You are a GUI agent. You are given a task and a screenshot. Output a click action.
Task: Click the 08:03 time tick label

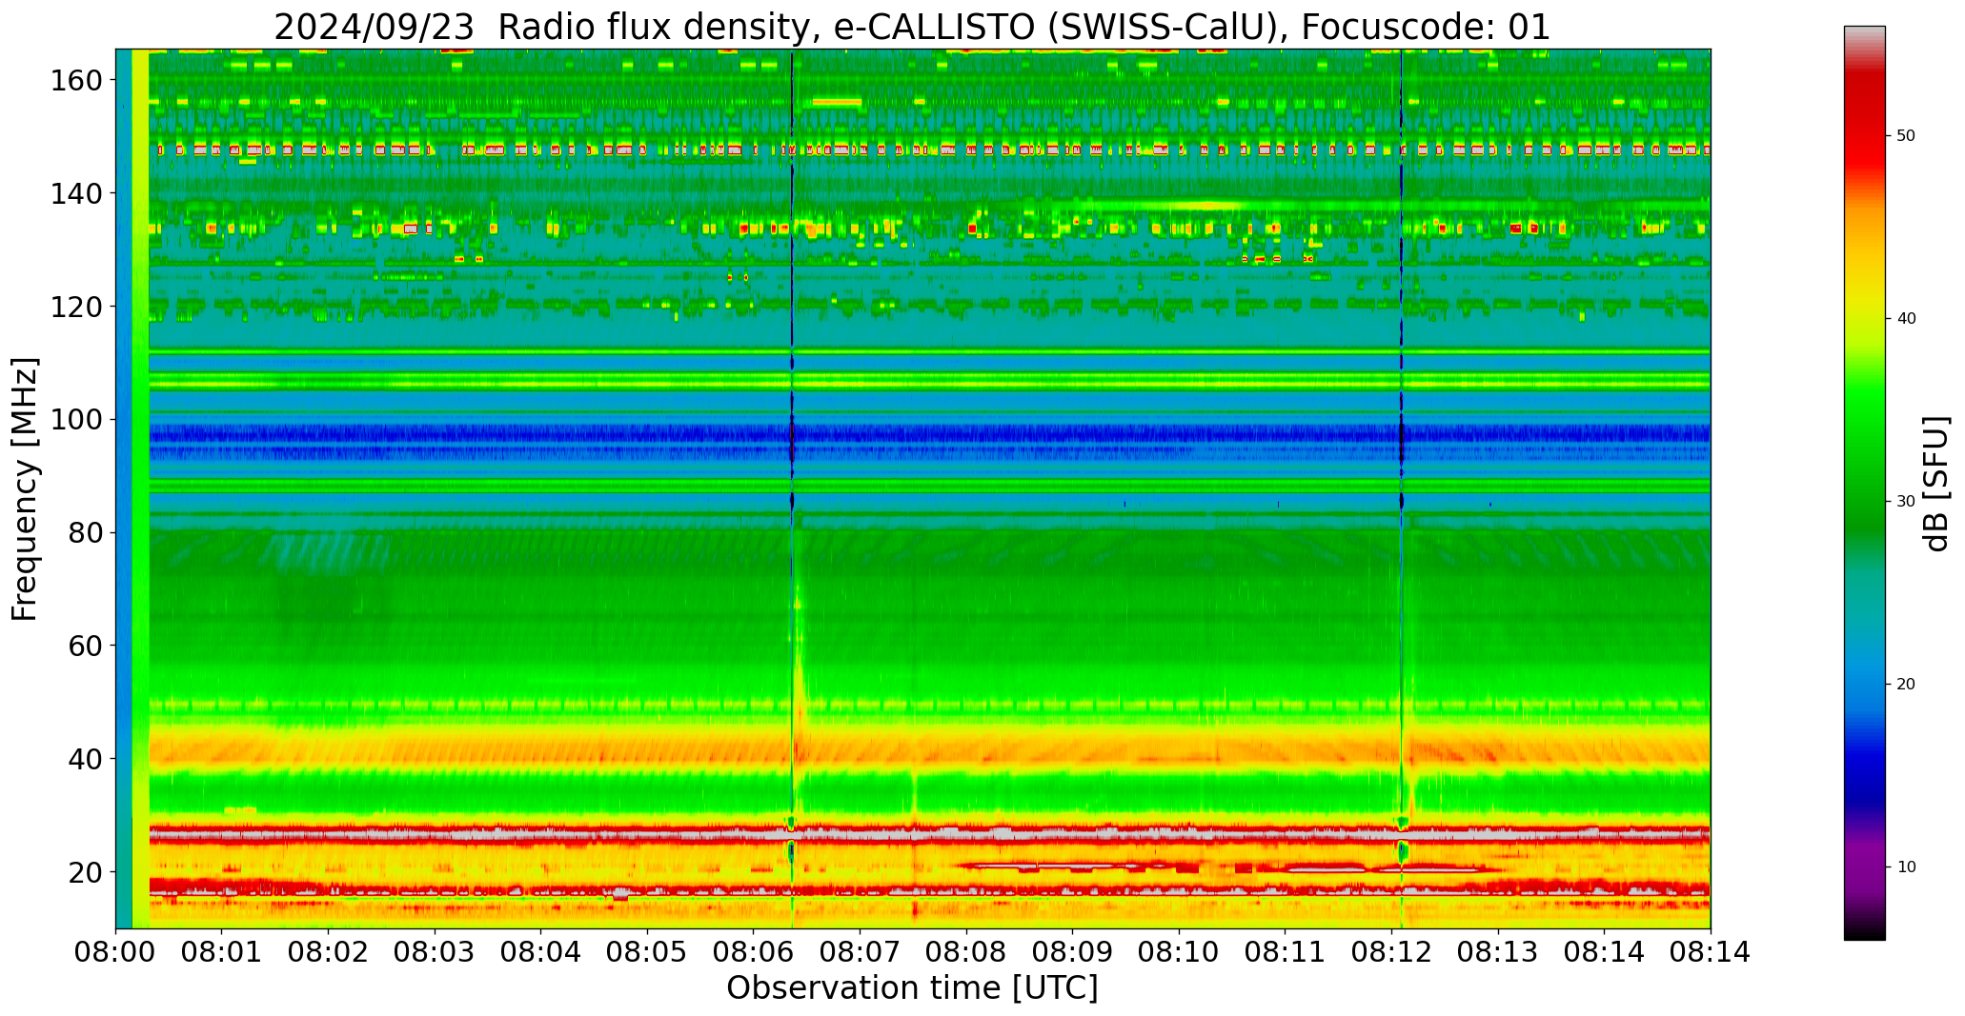click(x=436, y=952)
